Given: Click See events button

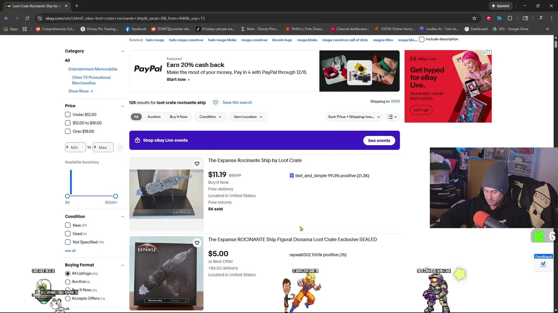Looking at the screenshot, I should click(x=379, y=140).
